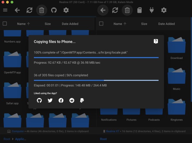The height and width of the screenshot is (143, 192).
Task: Sort right pane by Date Added
Action: 166,24
